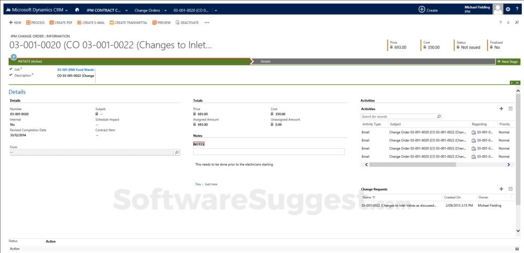
Task: Click the Activities search magnifier icon
Action: point(439,117)
